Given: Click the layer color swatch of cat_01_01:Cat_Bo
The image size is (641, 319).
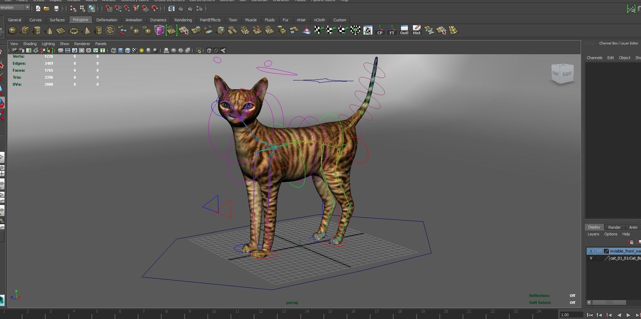Looking at the screenshot, I should (607, 258).
